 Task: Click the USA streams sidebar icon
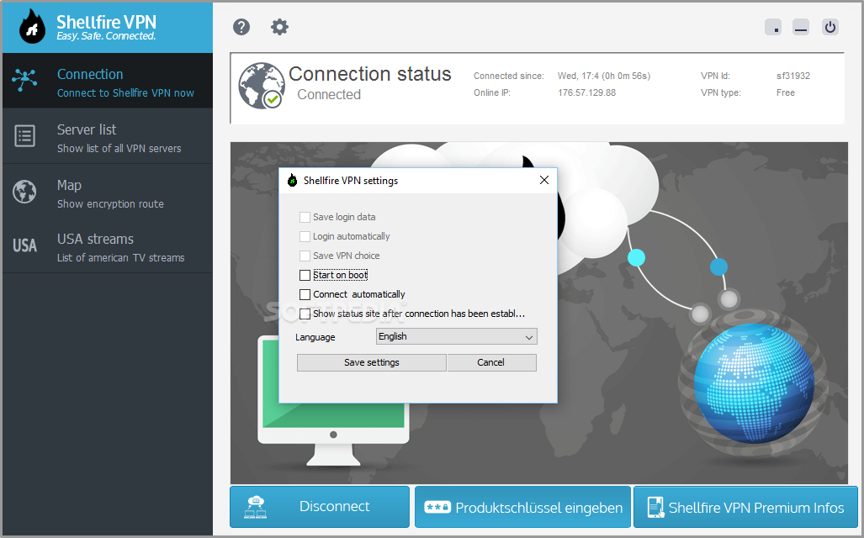coord(24,245)
